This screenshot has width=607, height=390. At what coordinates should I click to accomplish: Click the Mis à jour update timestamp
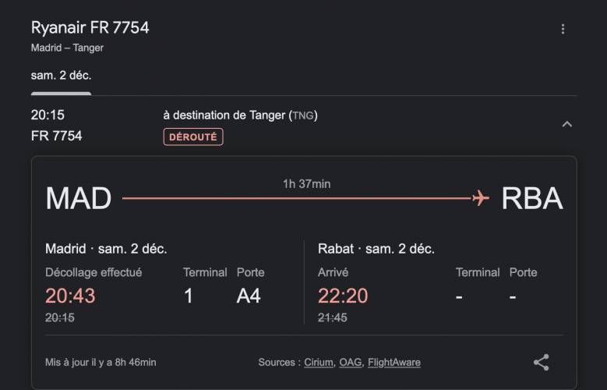click(101, 363)
